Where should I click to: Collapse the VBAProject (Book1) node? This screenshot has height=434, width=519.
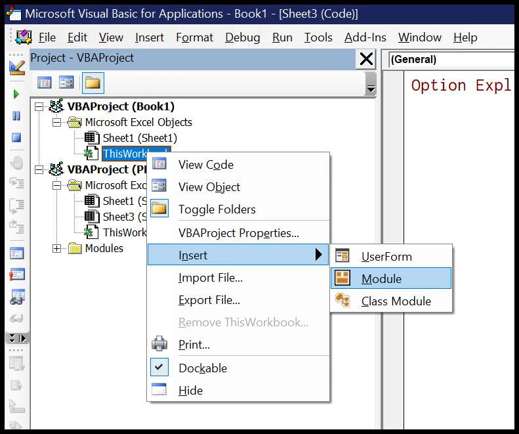click(39, 106)
